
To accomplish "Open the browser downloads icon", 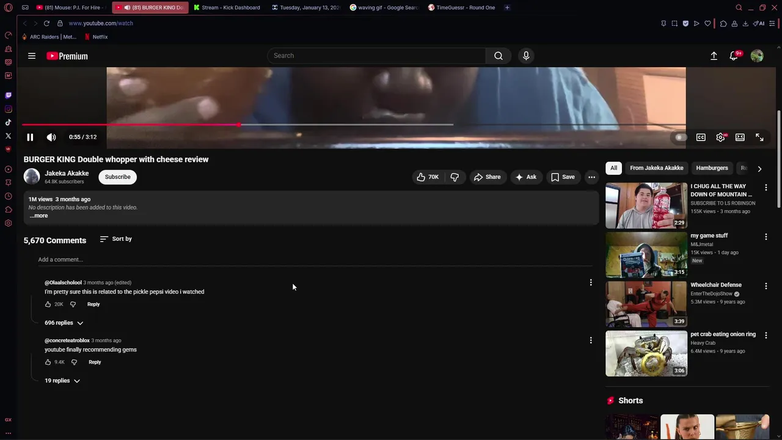I will pos(745,23).
